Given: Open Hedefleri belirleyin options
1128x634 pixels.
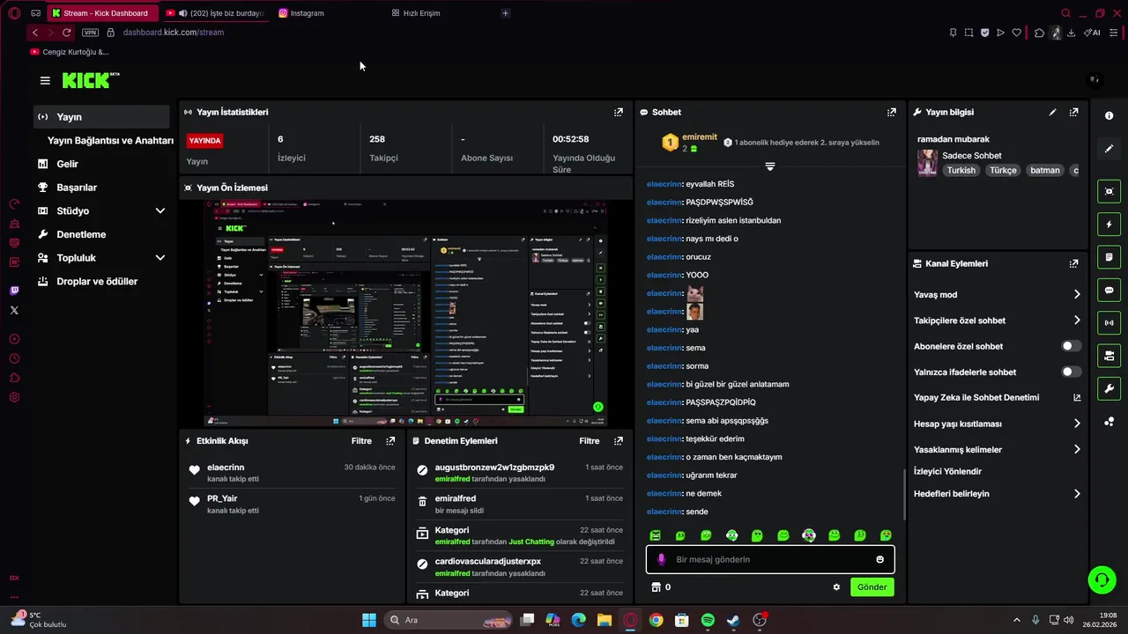Looking at the screenshot, I should (x=997, y=494).
